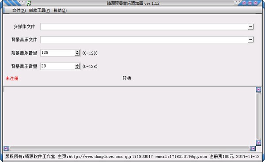This screenshot has width=265, height=162.
Task: Click the red 未注册 unregistered label
Action: (x=12, y=79)
